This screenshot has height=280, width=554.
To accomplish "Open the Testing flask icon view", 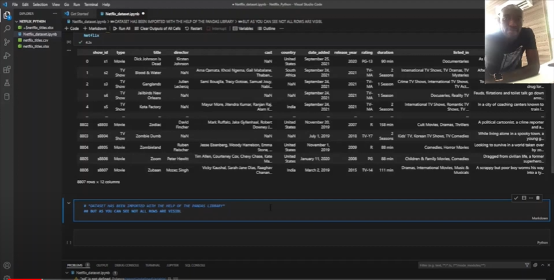I will coord(7,83).
